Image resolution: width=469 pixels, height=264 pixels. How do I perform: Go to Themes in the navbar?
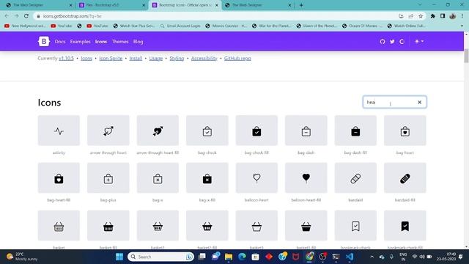[x=120, y=42]
